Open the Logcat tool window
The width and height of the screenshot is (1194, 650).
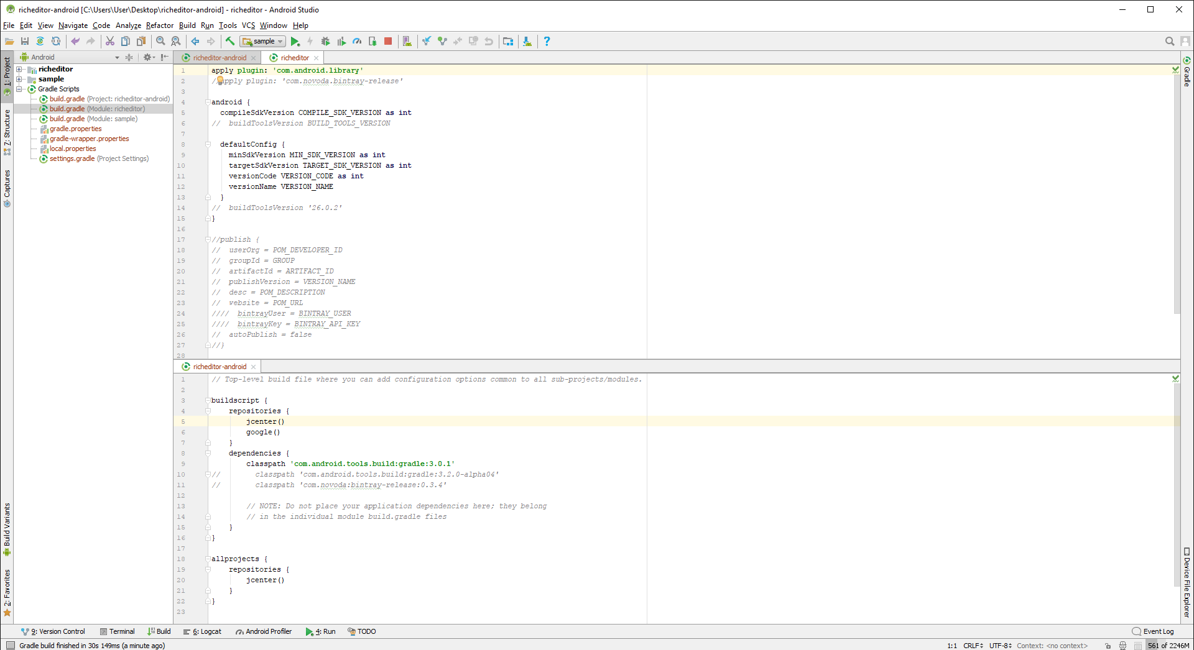[203, 631]
